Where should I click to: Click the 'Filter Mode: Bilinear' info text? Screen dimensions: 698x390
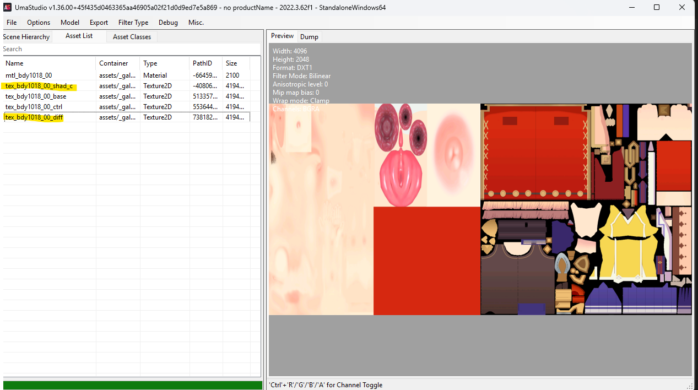click(302, 76)
